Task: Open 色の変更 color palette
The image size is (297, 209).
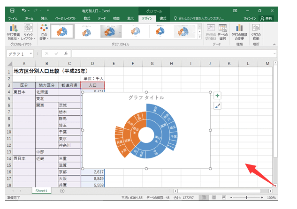Action: coord(44,32)
